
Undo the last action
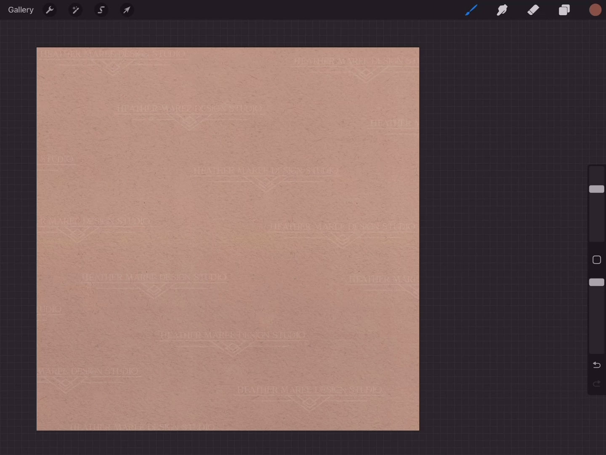click(x=596, y=365)
